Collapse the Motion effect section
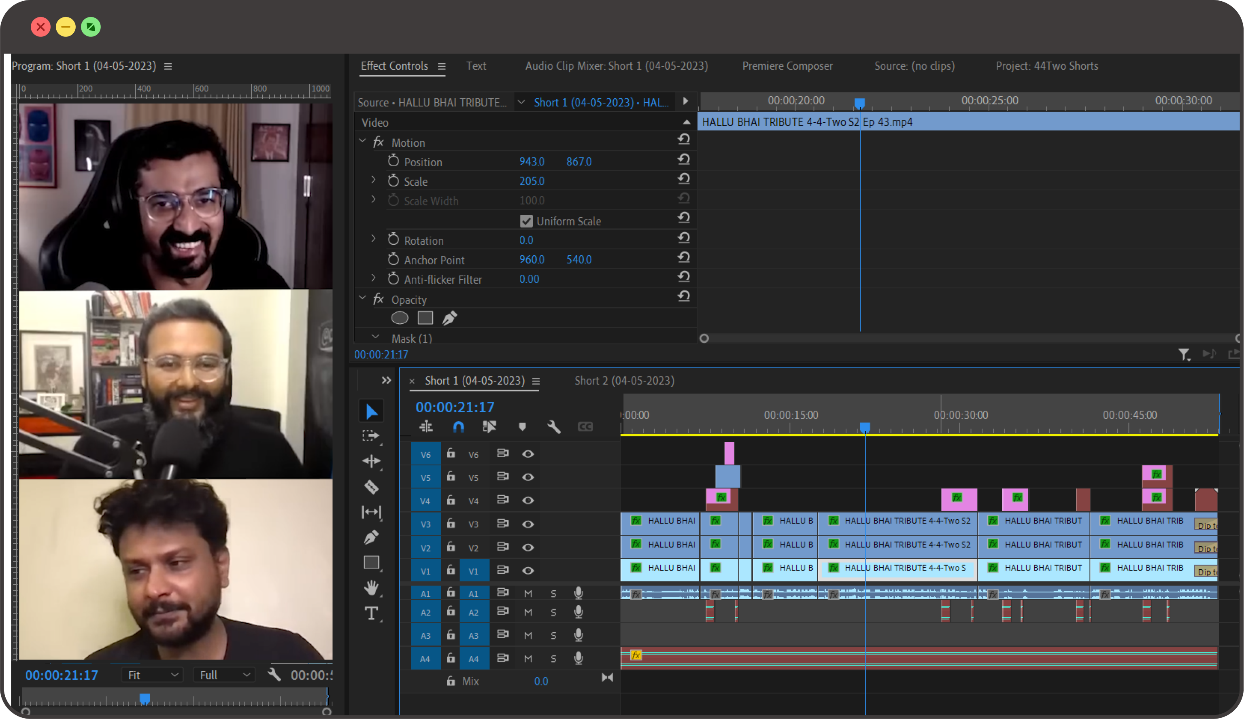Screen dimensions: 1244x719 pos(362,142)
